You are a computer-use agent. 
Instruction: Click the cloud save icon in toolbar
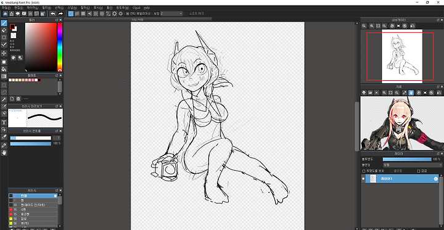(x=5, y=14)
